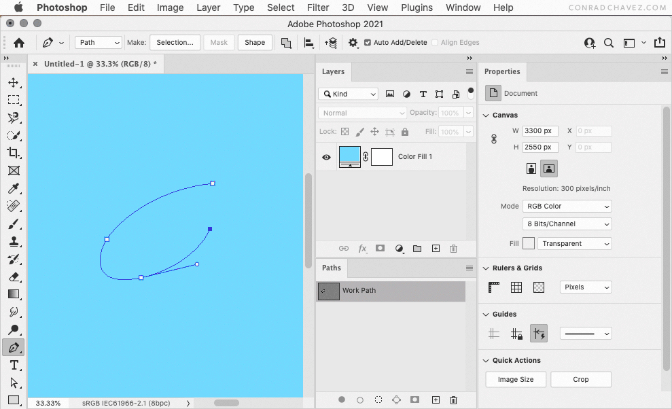Select the Work Path thumbnail
Screen dimensions: 672x409
[x=329, y=291]
